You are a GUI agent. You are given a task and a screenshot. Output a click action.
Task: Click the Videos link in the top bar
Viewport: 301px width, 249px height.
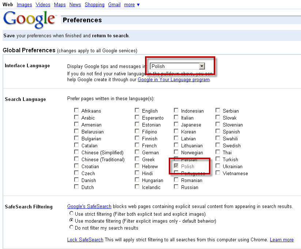pos(43,4)
